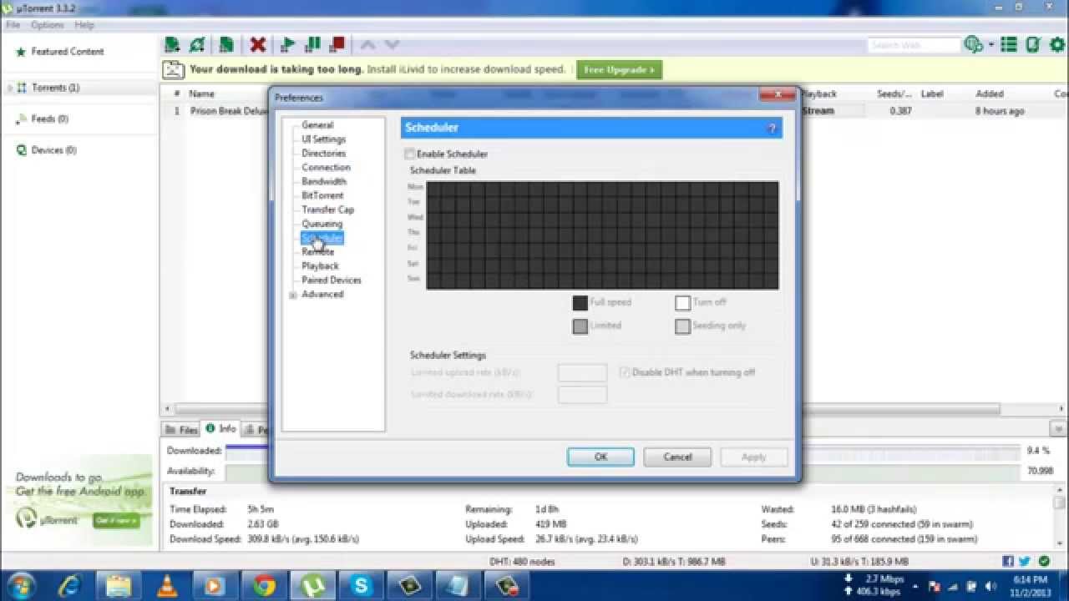Viewport: 1069px width, 601px height.
Task: Click the category list view icon
Action: click(x=1009, y=45)
